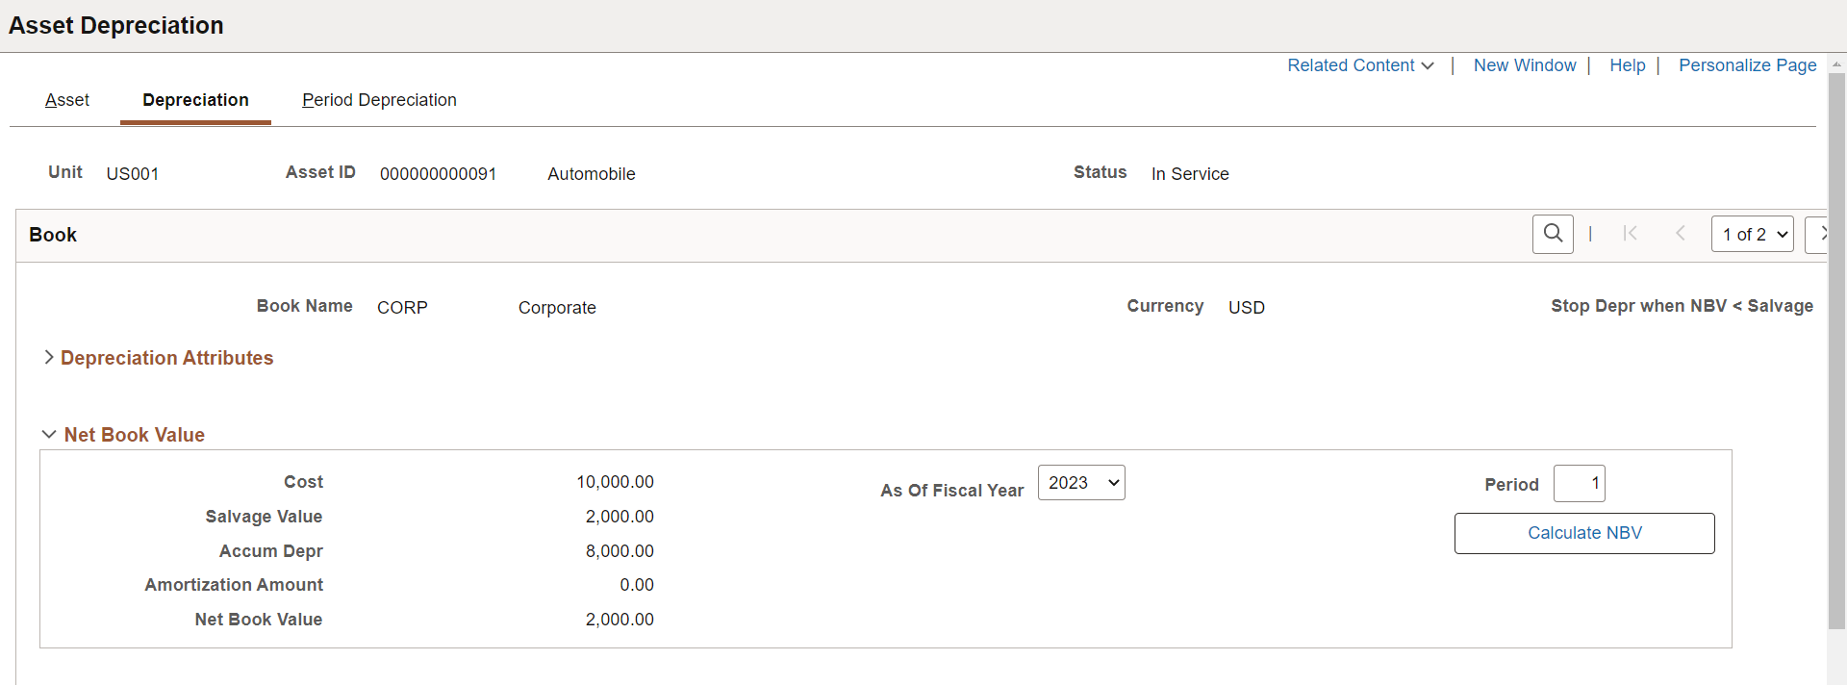The width and height of the screenshot is (1847, 685).
Task: Click the Personalize Page link
Action: pos(1747,65)
